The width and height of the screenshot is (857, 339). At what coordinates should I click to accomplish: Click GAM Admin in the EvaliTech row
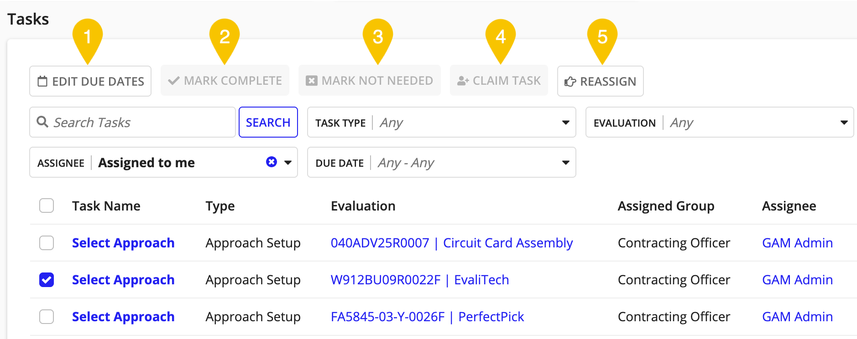(798, 280)
